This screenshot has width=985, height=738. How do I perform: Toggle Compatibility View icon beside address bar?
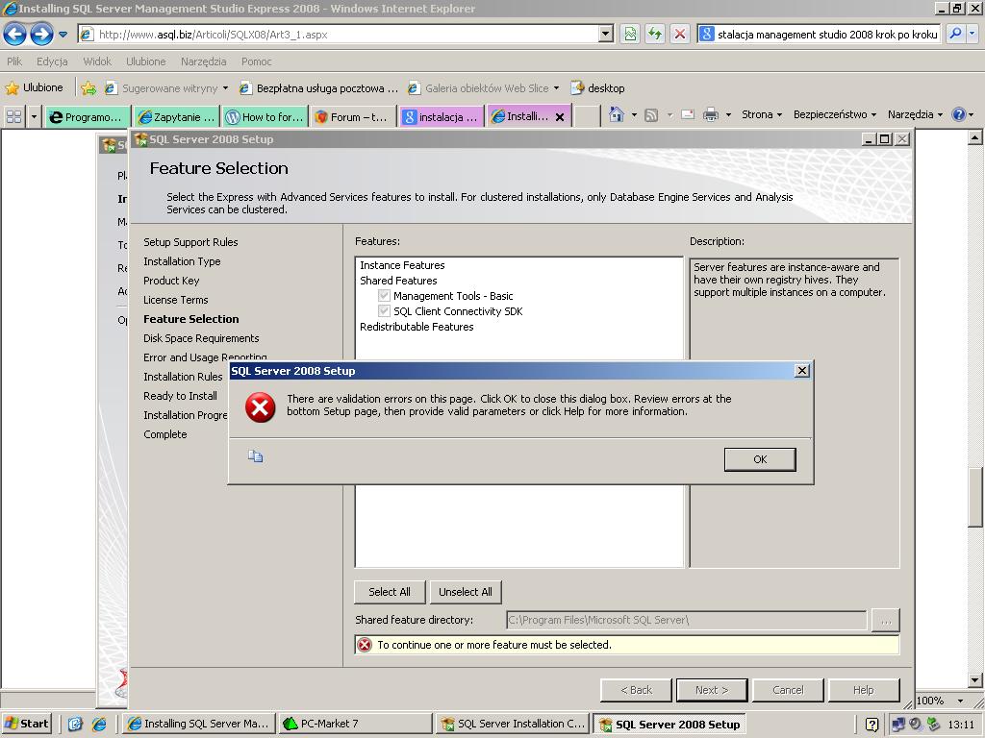click(x=630, y=35)
